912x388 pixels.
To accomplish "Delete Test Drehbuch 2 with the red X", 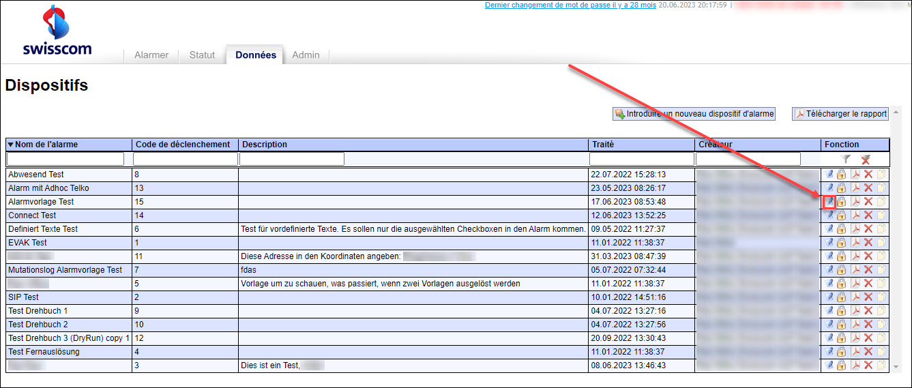I will [868, 325].
